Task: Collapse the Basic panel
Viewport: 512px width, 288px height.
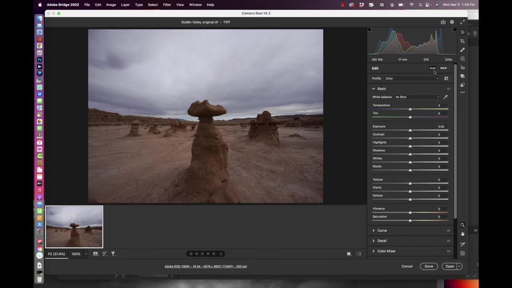Action: pos(373,89)
